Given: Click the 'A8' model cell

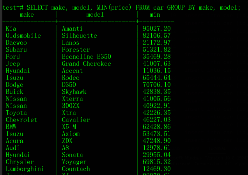Looking at the screenshot, I should click(x=66, y=148).
